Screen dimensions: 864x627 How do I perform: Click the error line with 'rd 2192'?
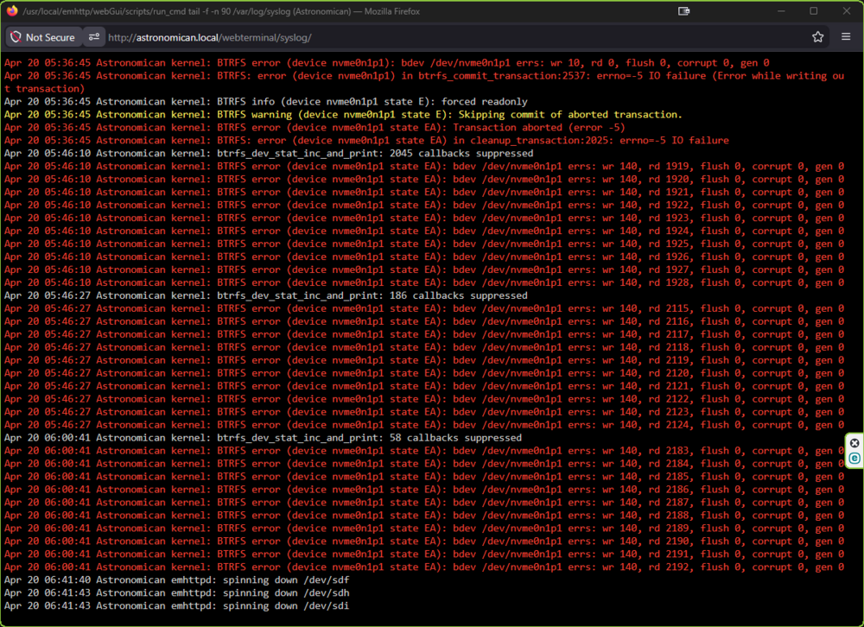point(424,567)
